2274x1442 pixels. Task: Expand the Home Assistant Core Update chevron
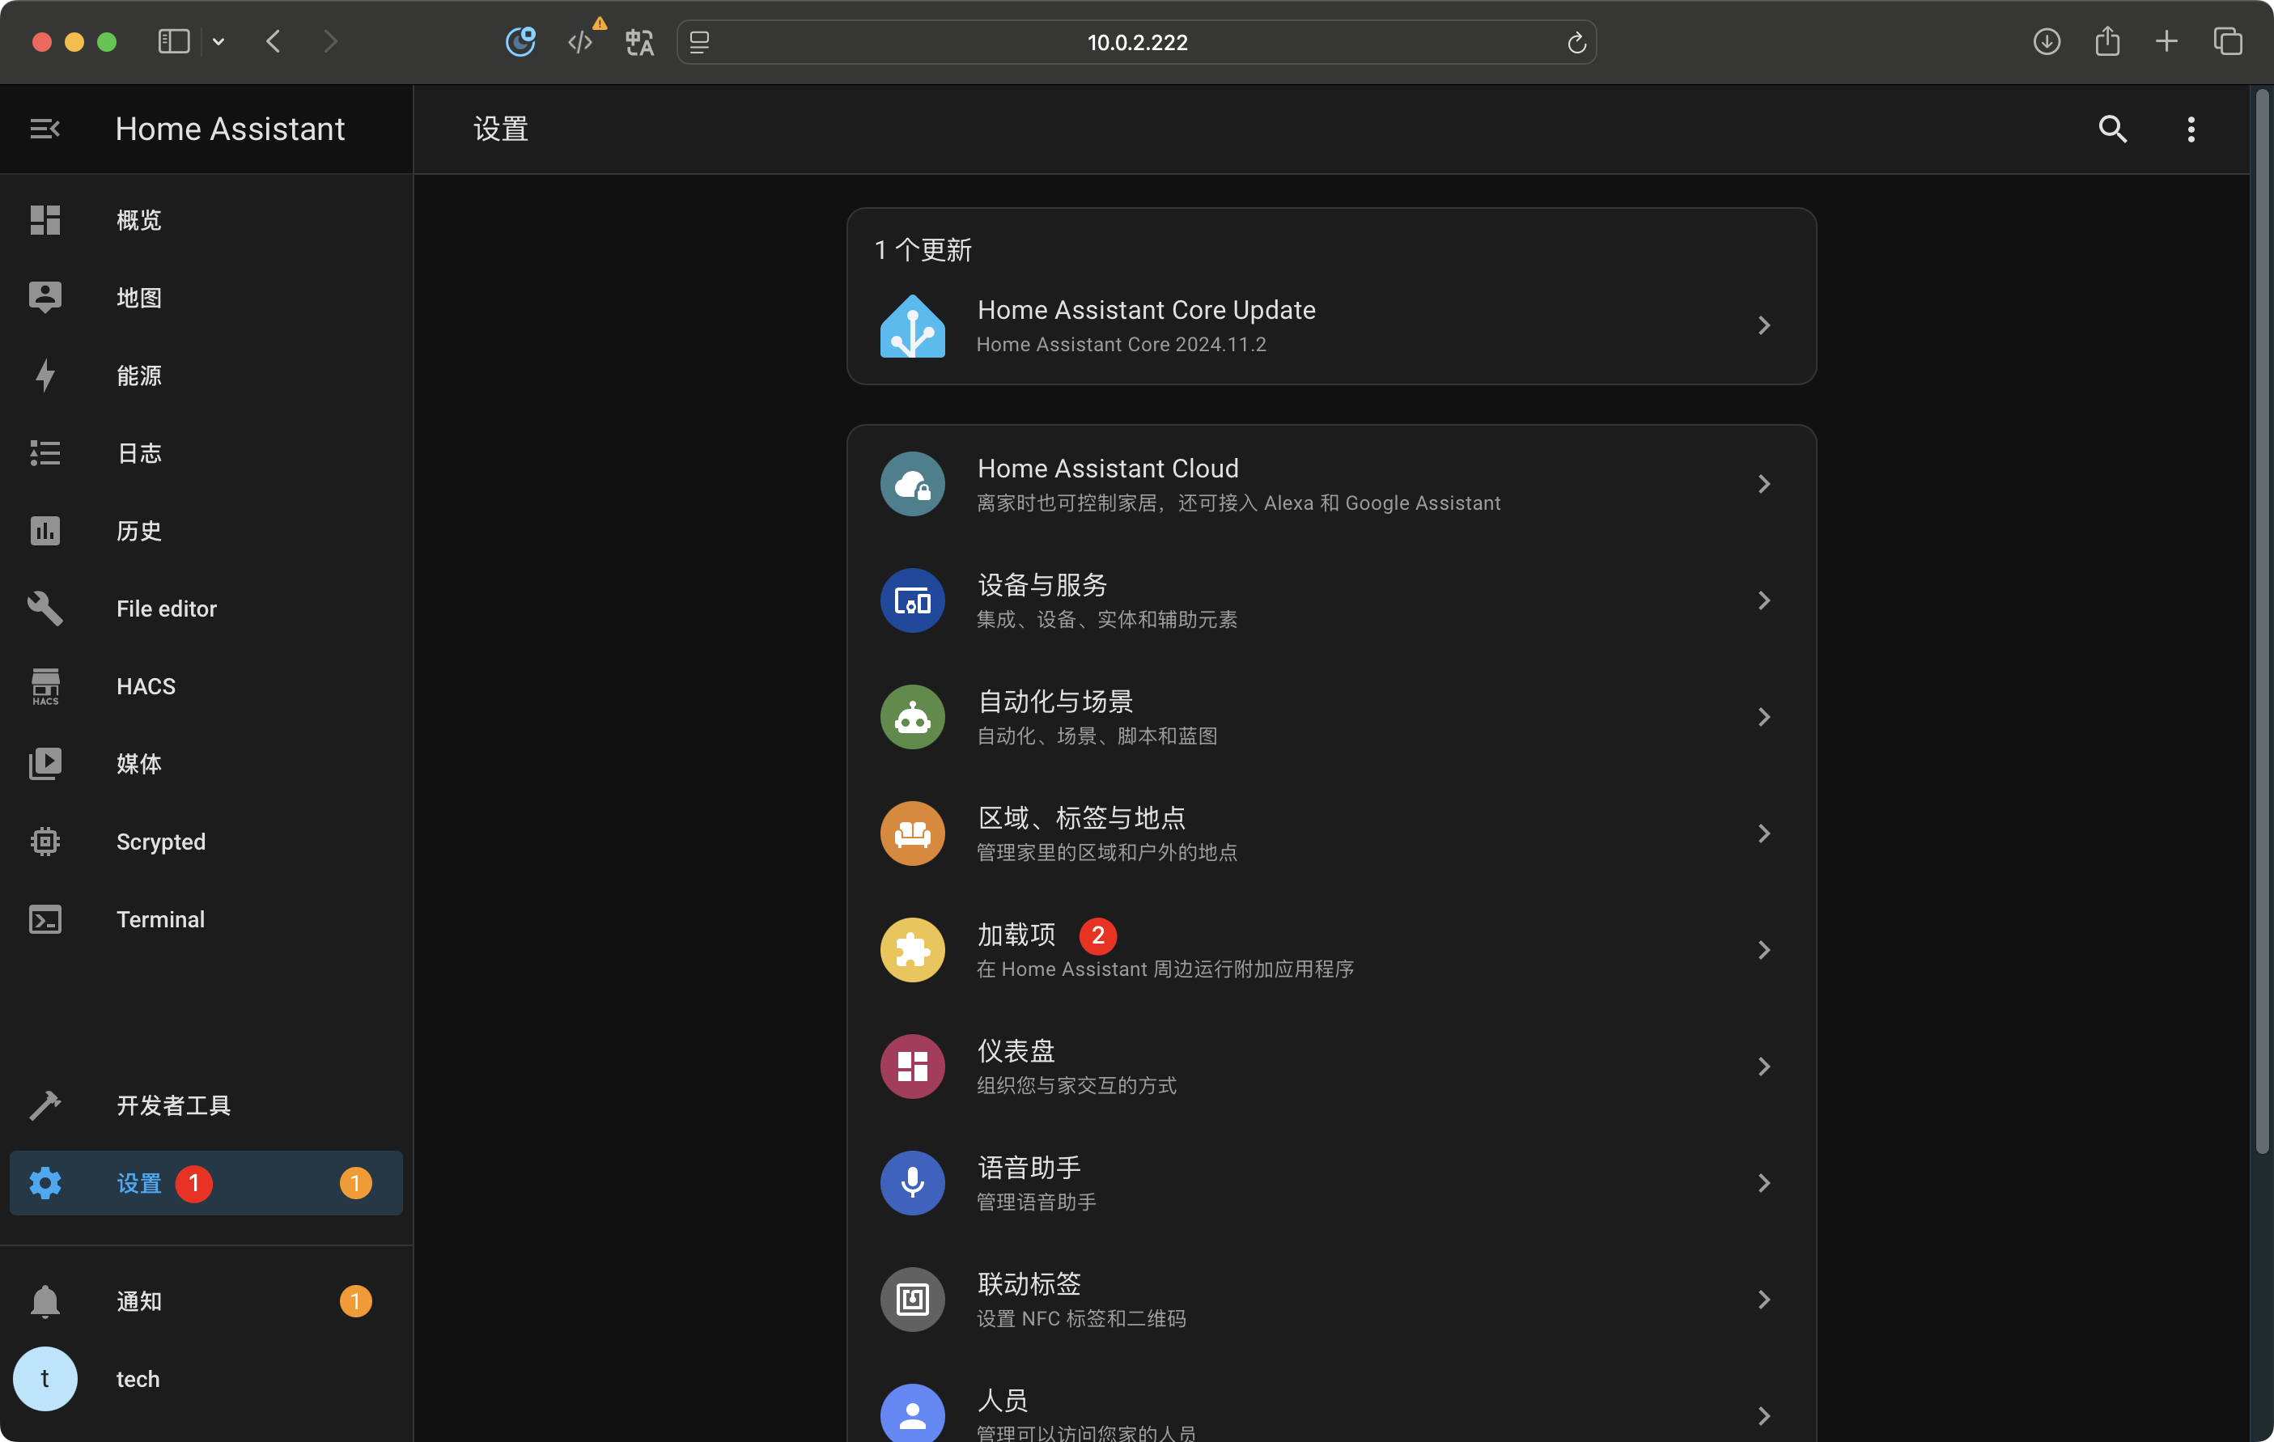[x=1763, y=326]
